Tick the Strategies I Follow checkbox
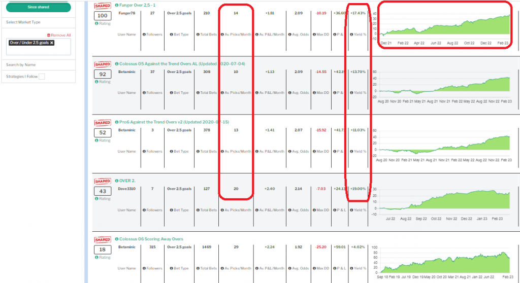The width and height of the screenshot is (520, 283). pyautogui.click(x=42, y=77)
